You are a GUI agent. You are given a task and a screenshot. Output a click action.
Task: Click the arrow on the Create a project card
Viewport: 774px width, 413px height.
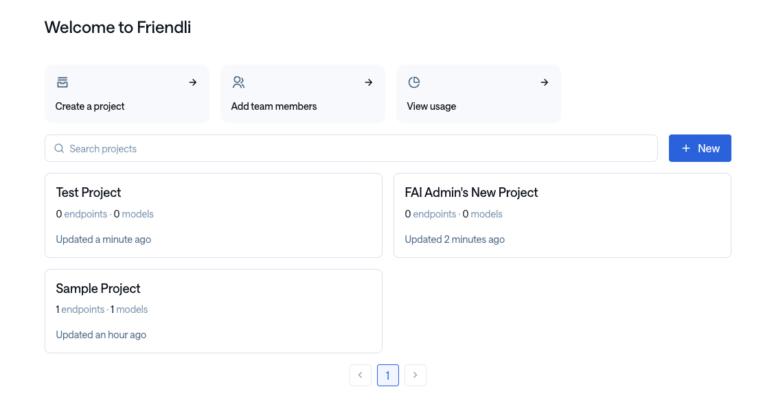tap(192, 82)
